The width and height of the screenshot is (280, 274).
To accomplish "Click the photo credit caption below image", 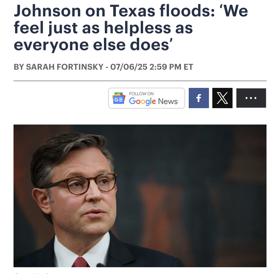I will [31, 273].
